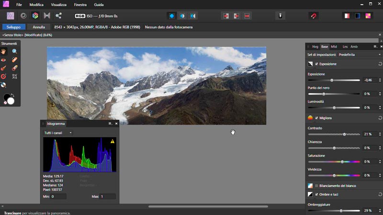Select the White Balance tool

[3, 85]
